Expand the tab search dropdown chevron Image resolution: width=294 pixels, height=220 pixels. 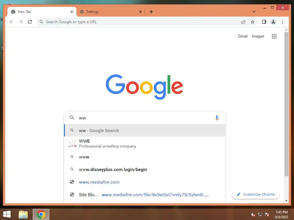click(254, 12)
